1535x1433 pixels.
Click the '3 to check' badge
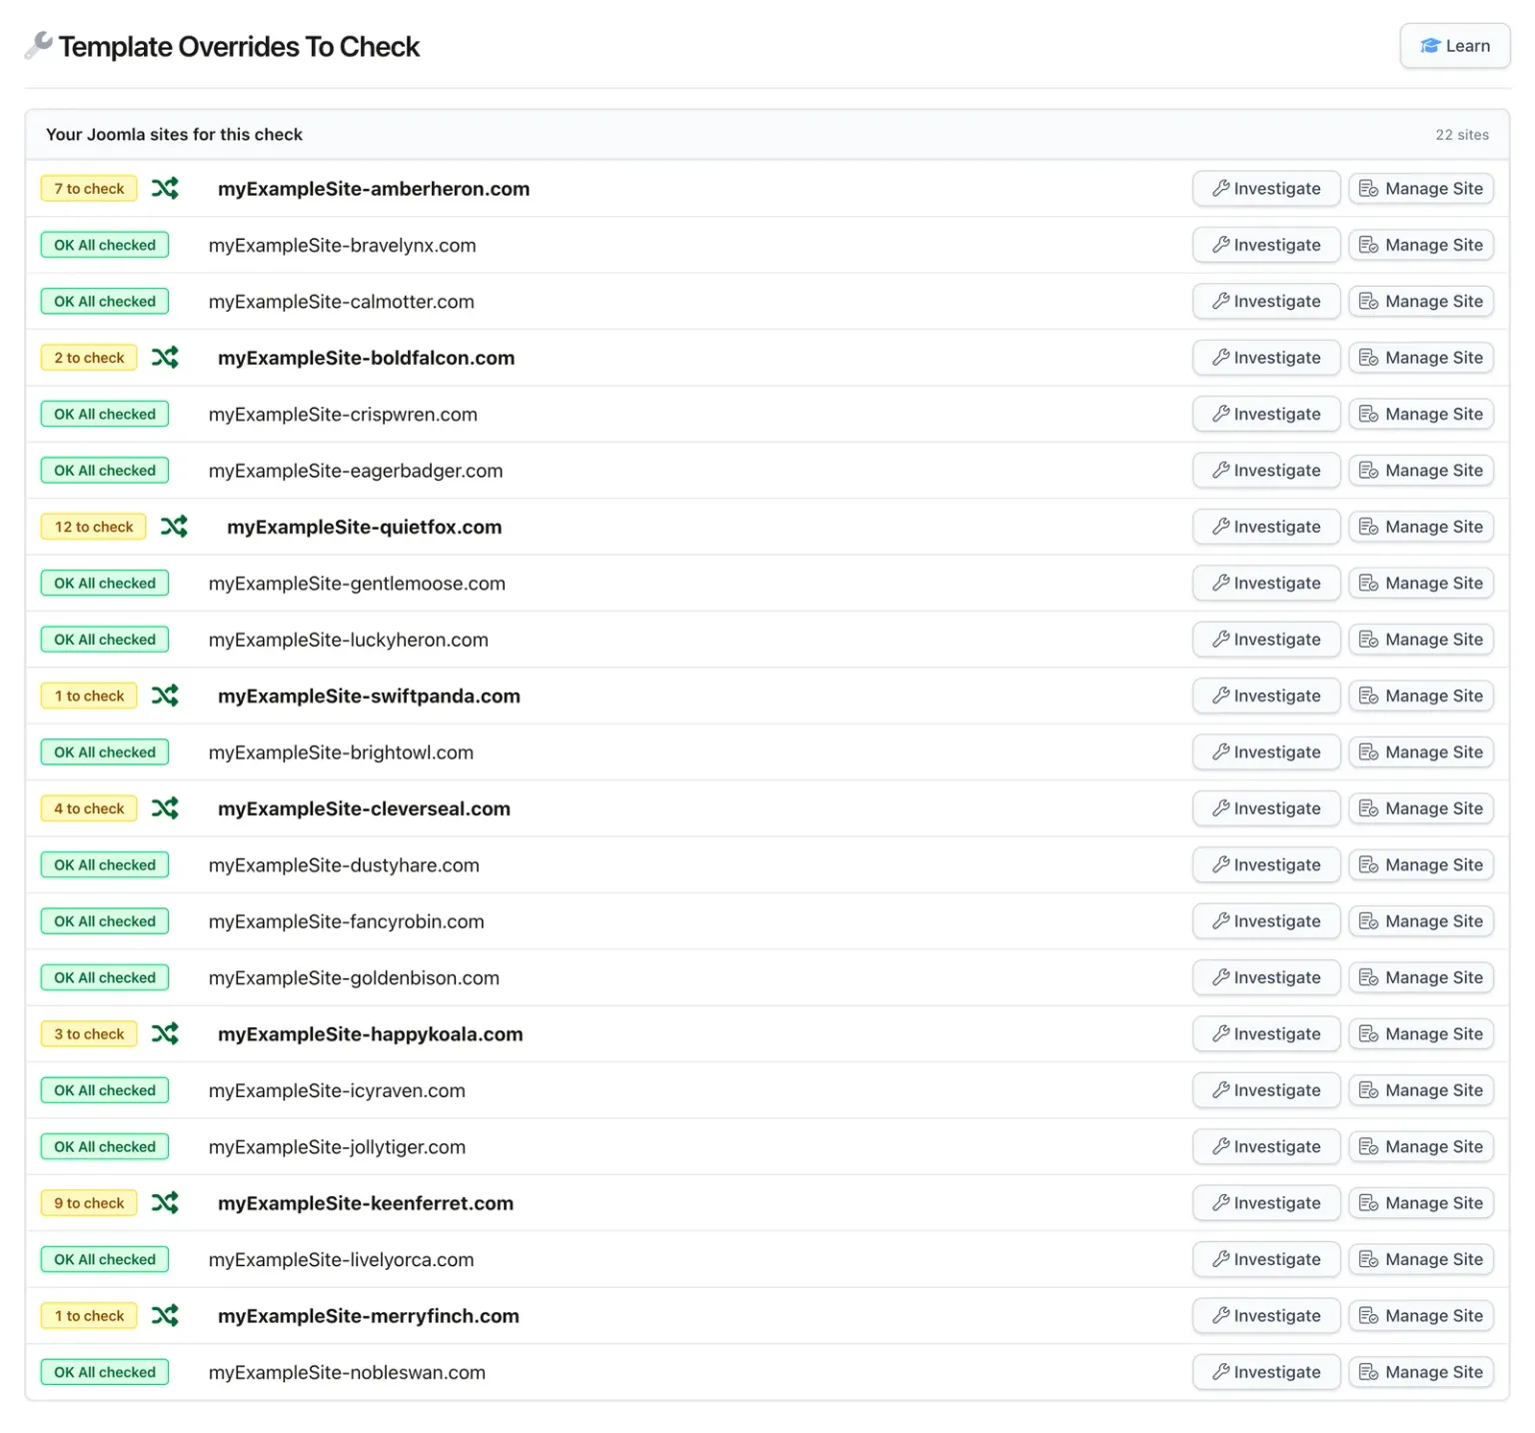[89, 1033]
